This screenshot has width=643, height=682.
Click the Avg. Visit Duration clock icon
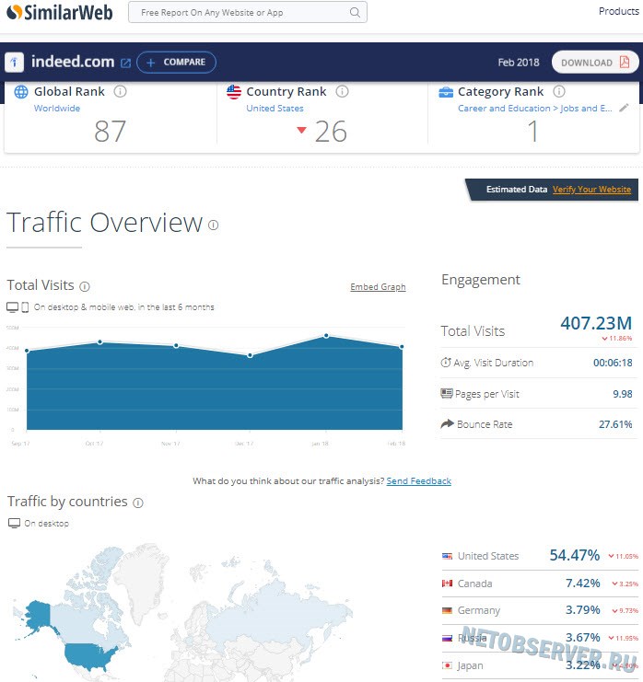point(446,363)
